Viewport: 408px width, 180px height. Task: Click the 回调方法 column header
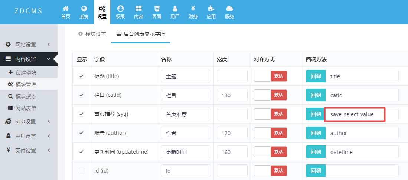(316, 59)
